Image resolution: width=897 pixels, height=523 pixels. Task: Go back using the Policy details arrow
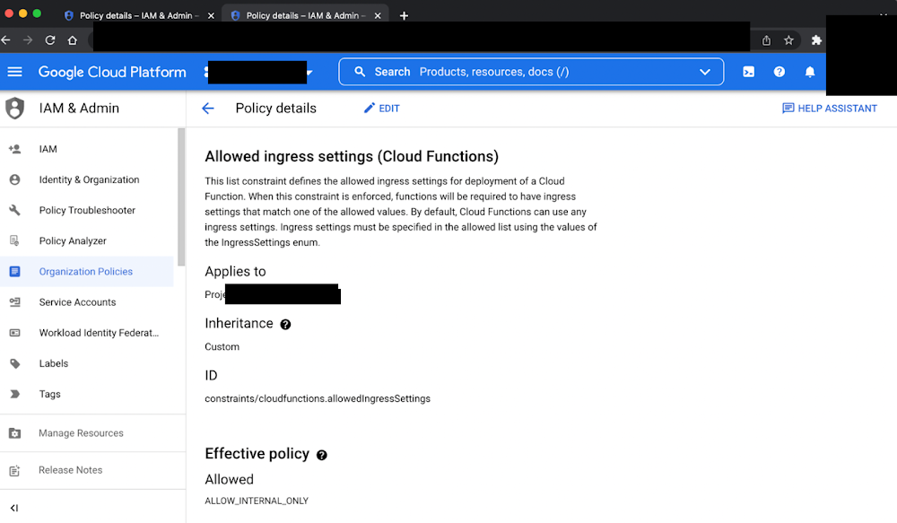click(x=208, y=109)
